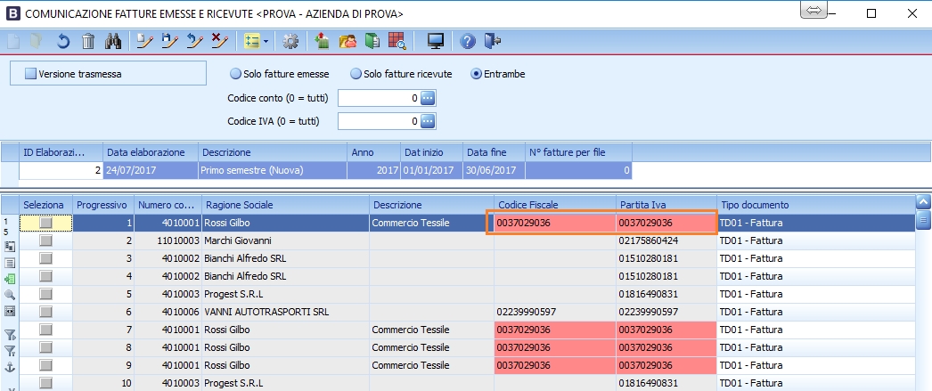Click the funnel filter icon directly above the anchor
This screenshot has height=391, width=932.
tap(10, 351)
